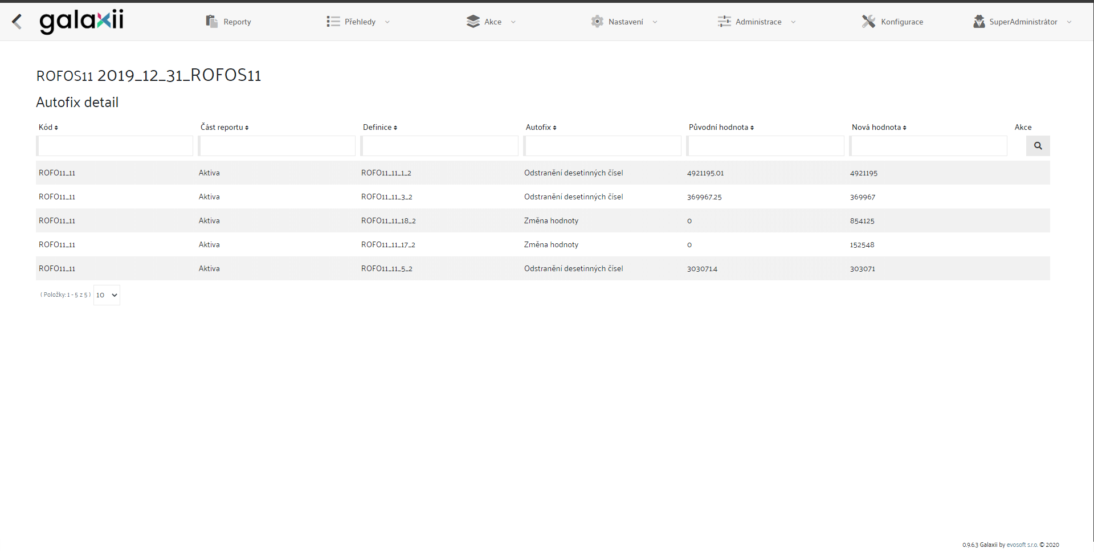Click the SuperAdministrátor user icon
The height and width of the screenshot is (552, 1094).
click(x=979, y=22)
